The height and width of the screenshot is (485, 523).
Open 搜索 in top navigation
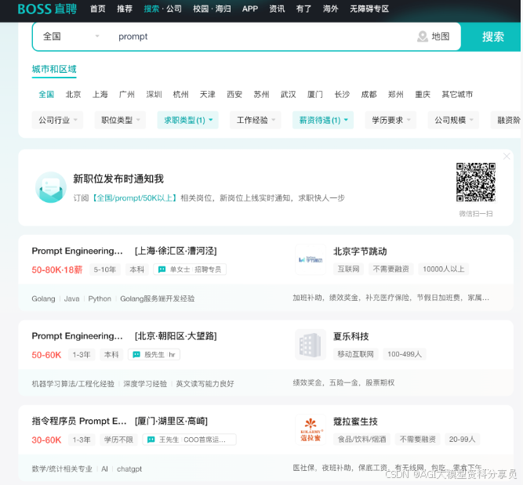pos(151,9)
